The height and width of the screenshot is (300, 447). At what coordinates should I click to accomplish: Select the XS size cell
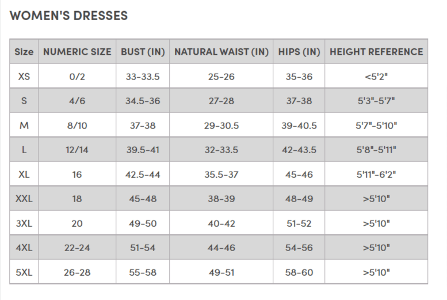point(24,77)
